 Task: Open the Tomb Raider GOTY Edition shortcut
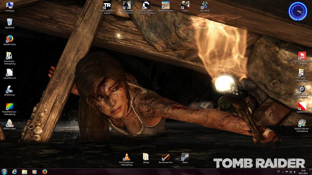107,5
